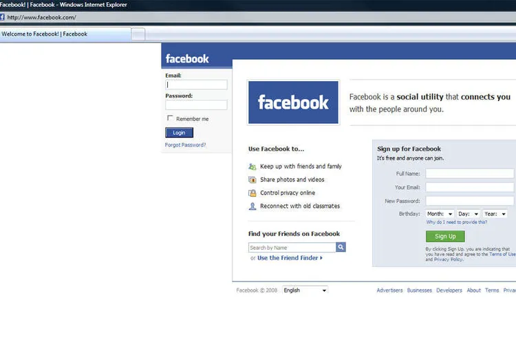This screenshot has height=344, width=516.
Task: Click the friends and family icon
Action: pyautogui.click(x=252, y=166)
